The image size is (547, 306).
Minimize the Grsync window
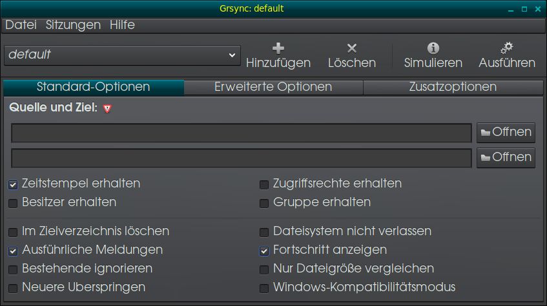(x=509, y=9)
